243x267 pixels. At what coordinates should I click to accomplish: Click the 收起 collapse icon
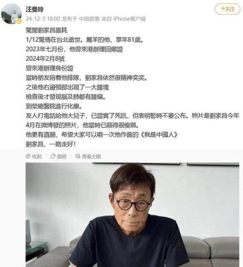coord(28,156)
